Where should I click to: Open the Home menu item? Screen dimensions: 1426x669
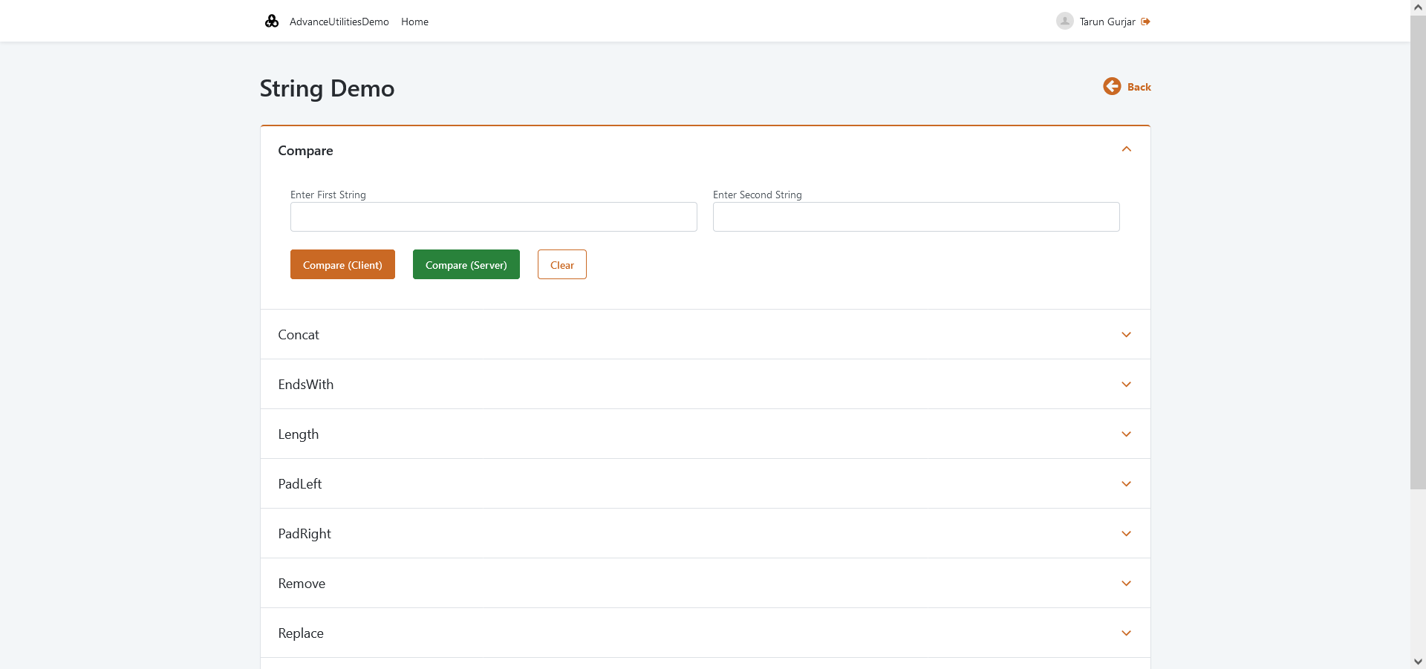[x=414, y=22]
